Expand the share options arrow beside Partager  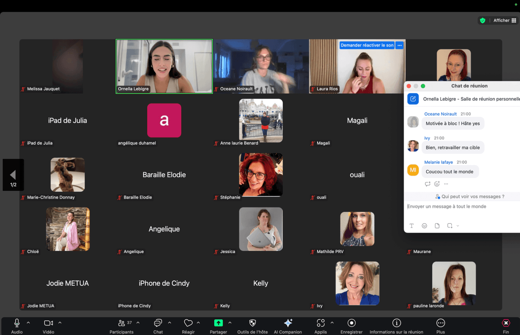click(x=230, y=323)
